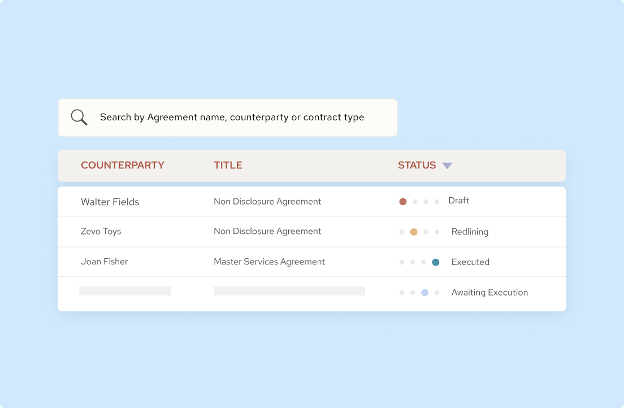Click the magnifying glass search icon
624x408 pixels.
[x=79, y=116]
